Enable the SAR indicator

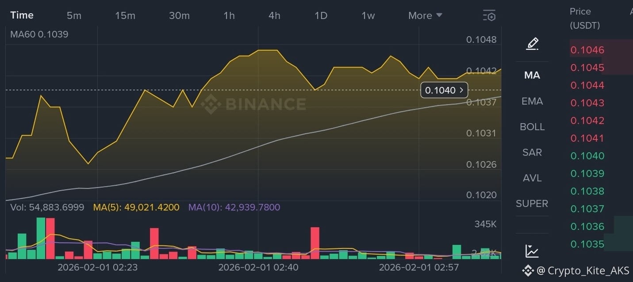[x=532, y=152]
